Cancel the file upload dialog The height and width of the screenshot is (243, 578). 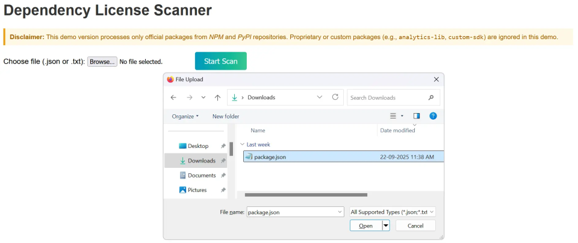pos(415,226)
